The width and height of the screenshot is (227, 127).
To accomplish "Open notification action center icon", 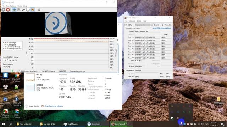I will tap(222, 124).
